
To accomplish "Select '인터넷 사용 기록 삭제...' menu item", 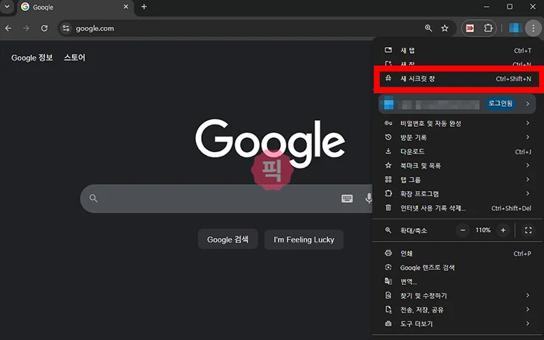I will pyautogui.click(x=458, y=208).
